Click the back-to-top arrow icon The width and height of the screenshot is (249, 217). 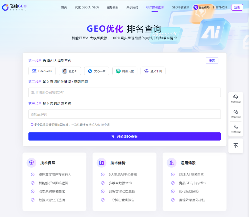(236, 146)
